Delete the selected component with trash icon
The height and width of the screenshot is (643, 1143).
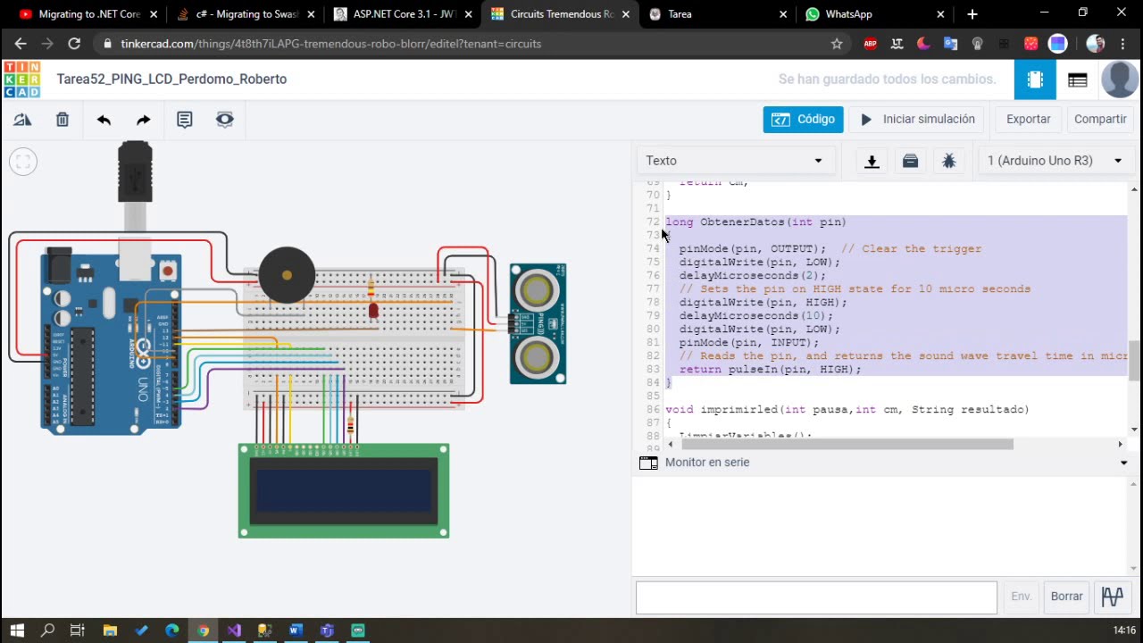pos(63,120)
